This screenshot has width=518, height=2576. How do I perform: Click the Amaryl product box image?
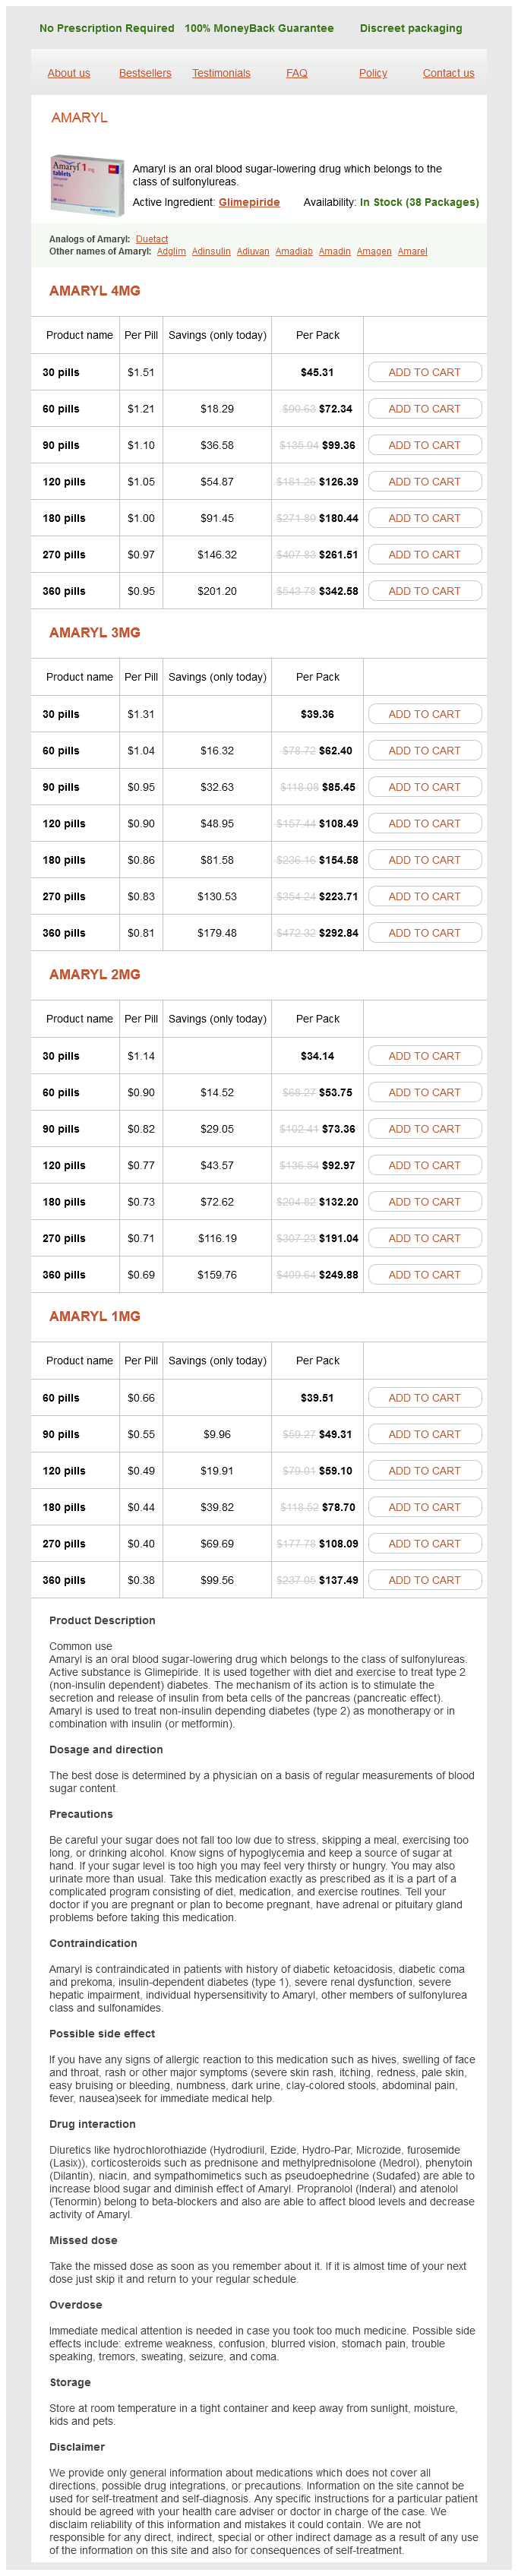click(87, 185)
